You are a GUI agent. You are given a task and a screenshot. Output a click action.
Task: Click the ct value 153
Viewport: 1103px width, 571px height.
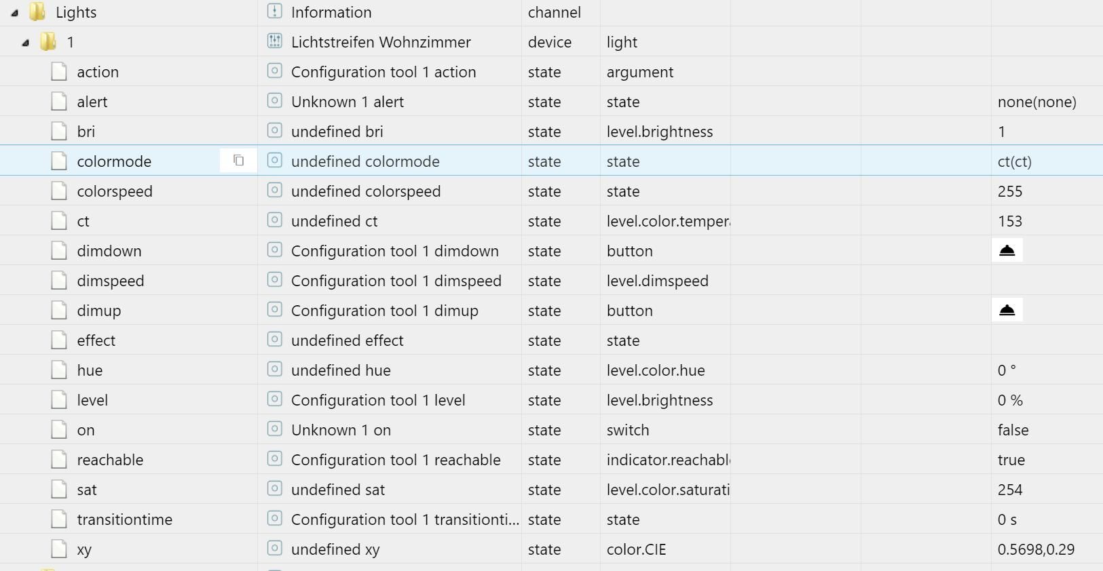coord(1010,221)
